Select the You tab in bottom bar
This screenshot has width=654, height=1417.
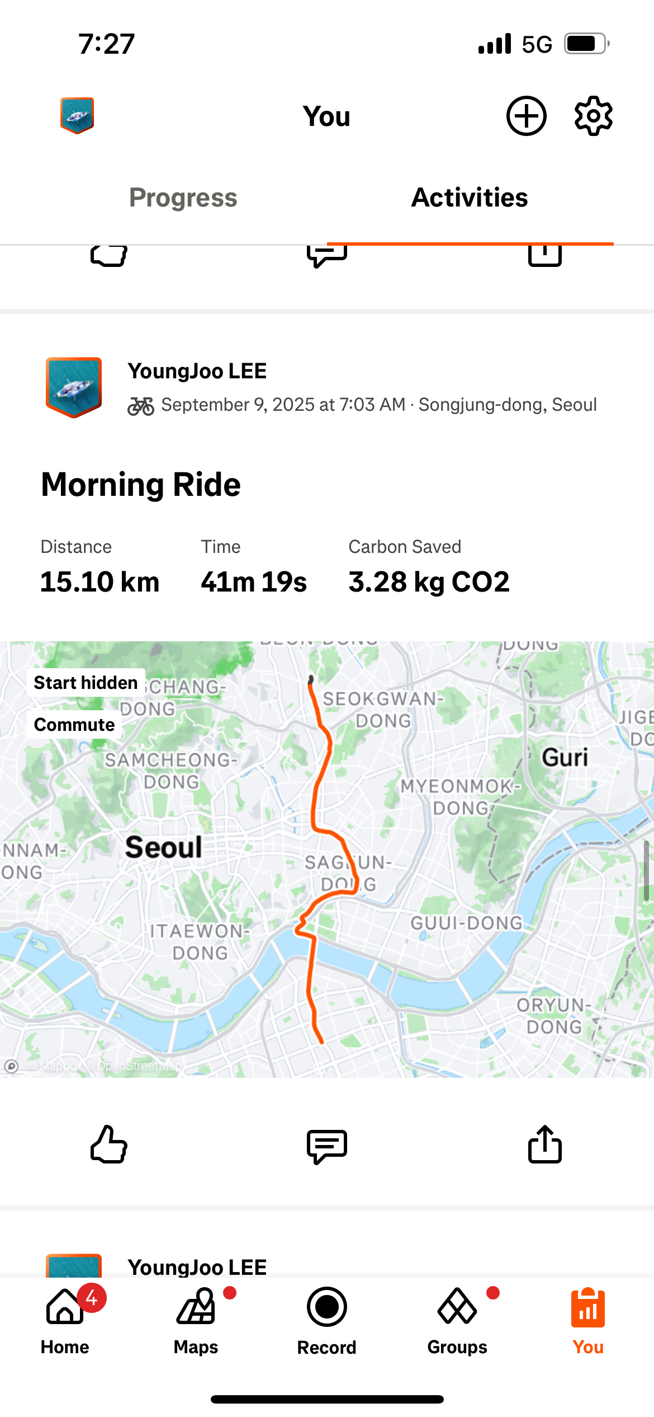(588, 1319)
